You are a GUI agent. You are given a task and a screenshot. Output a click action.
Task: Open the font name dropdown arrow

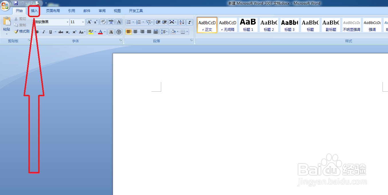(x=68, y=22)
